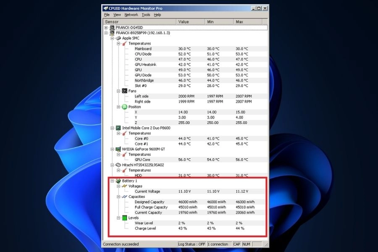This screenshot has width=378, height=252.
Task: Click the Max column header
Action: [x=248, y=22]
